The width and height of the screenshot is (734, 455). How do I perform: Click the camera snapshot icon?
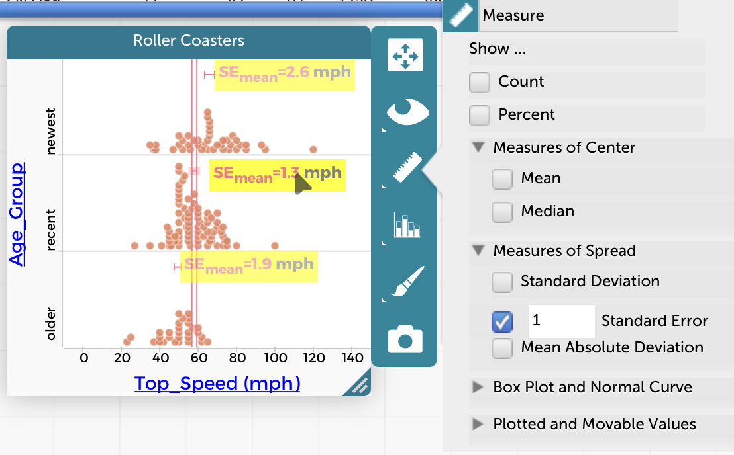click(x=406, y=339)
